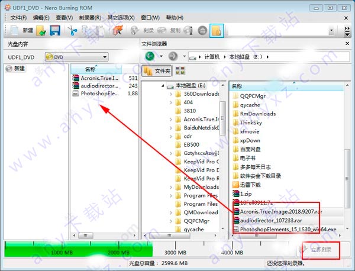Click the Copy files toolbar icon
The height and width of the screenshot is (271, 355).
click(86, 31)
